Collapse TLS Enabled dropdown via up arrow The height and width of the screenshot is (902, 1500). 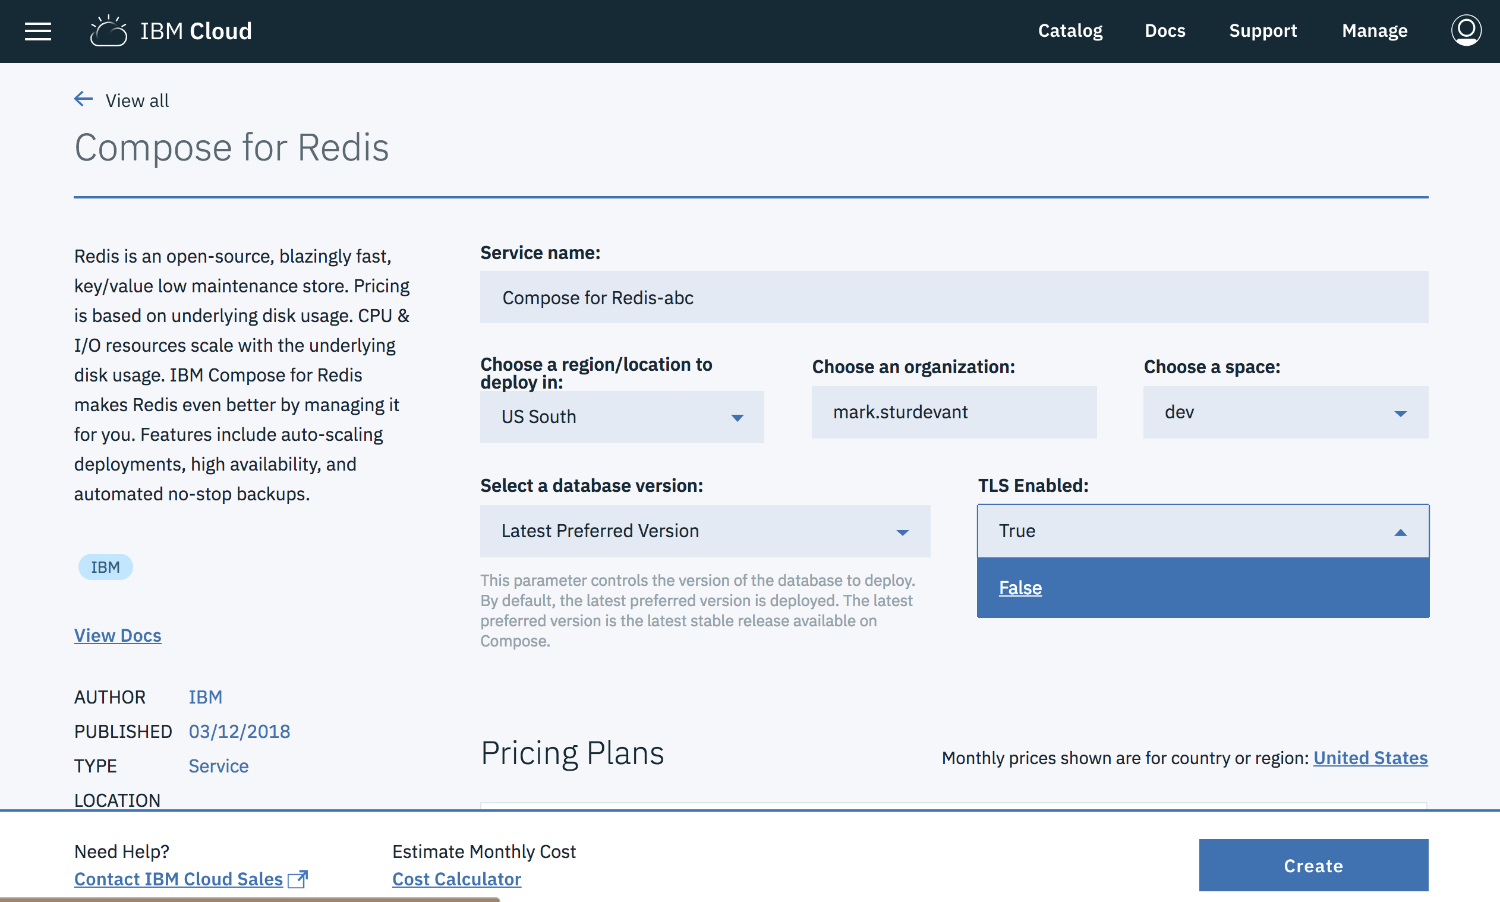tap(1400, 532)
